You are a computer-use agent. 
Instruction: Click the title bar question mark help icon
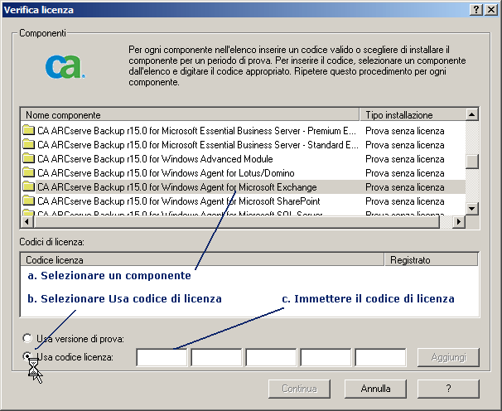click(476, 10)
